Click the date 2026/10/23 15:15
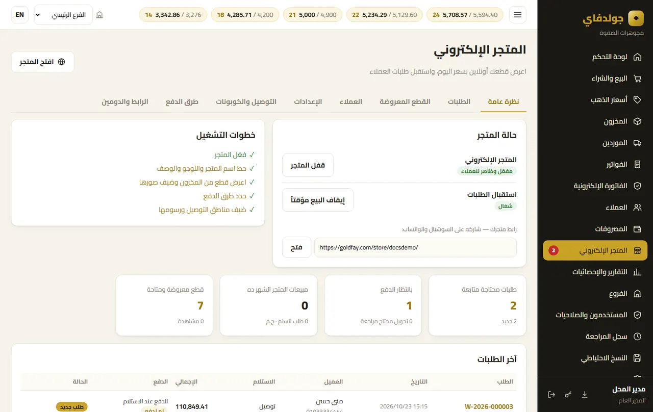This screenshot has width=653, height=412. 404,406
